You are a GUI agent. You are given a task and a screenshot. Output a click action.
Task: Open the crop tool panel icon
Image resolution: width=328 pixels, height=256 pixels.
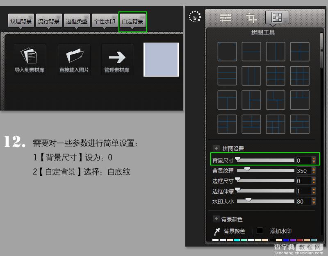(x=251, y=18)
